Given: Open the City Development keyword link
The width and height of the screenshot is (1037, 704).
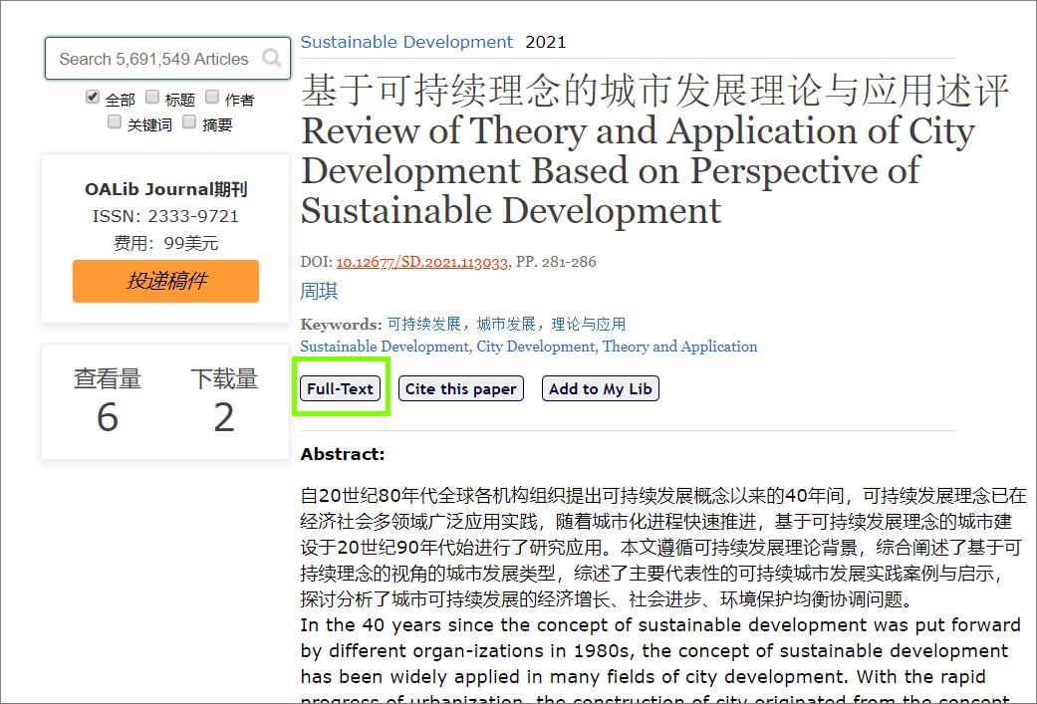Looking at the screenshot, I should pyautogui.click(x=538, y=346).
